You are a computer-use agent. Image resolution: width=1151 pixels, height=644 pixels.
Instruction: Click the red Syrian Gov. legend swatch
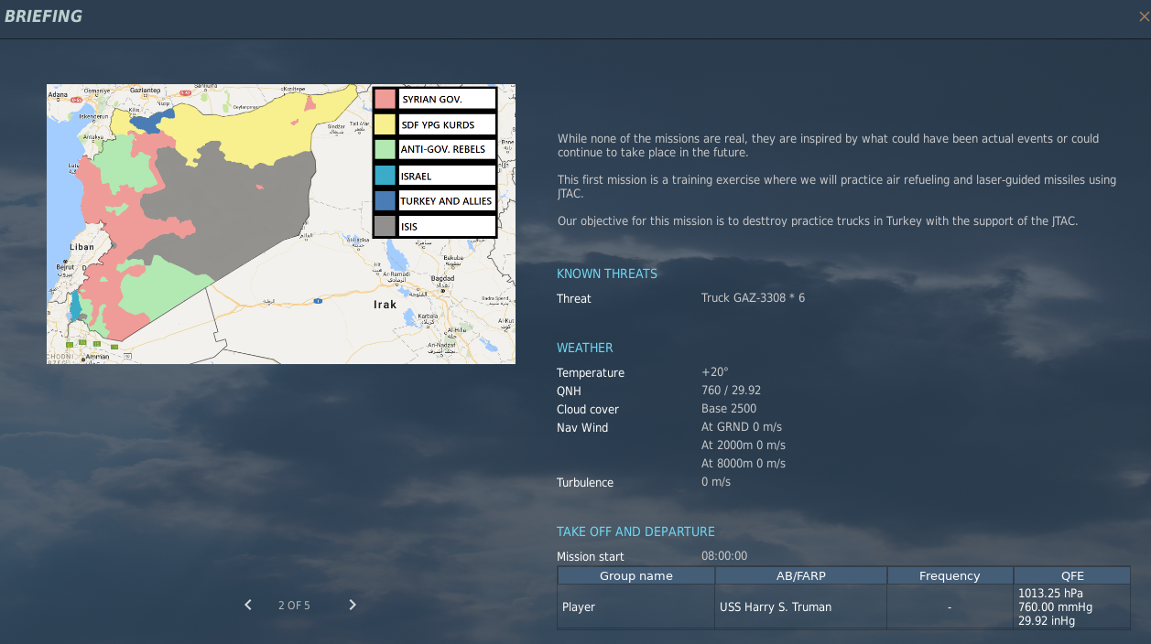point(385,99)
